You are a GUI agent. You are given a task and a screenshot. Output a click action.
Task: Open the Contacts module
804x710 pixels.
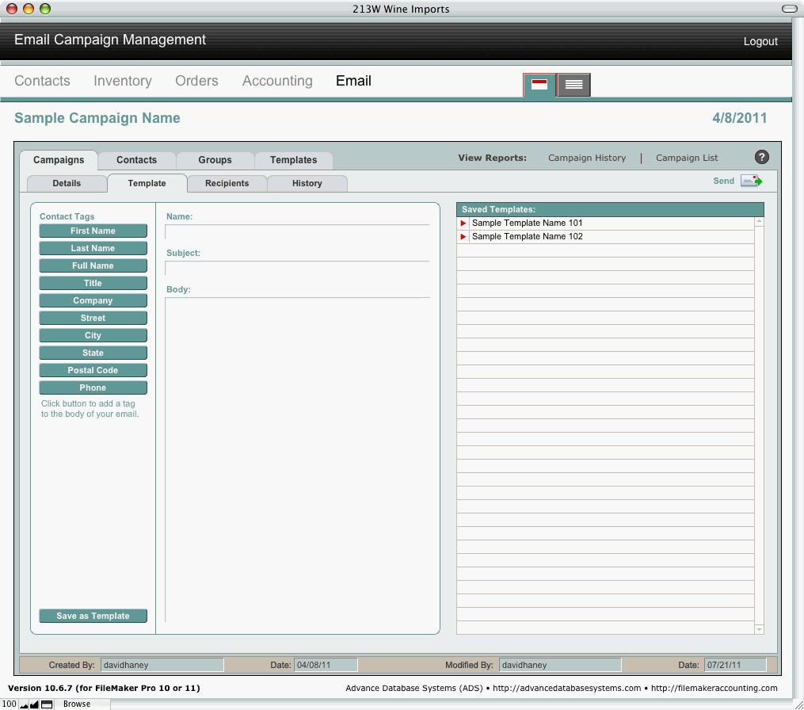click(x=42, y=81)
